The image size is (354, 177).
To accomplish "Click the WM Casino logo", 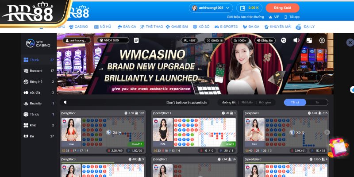I will coord(38,43).
